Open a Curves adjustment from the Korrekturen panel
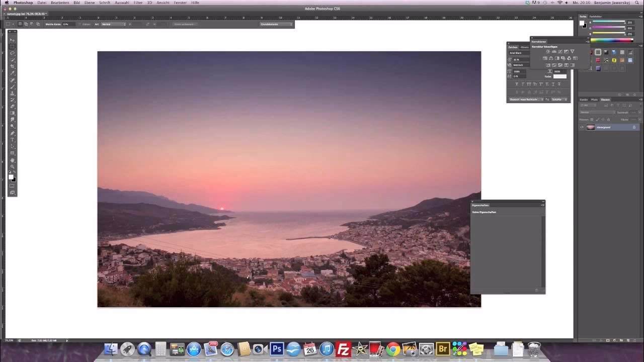The width and height of the screenshot is (644, 362). point(559,51)
